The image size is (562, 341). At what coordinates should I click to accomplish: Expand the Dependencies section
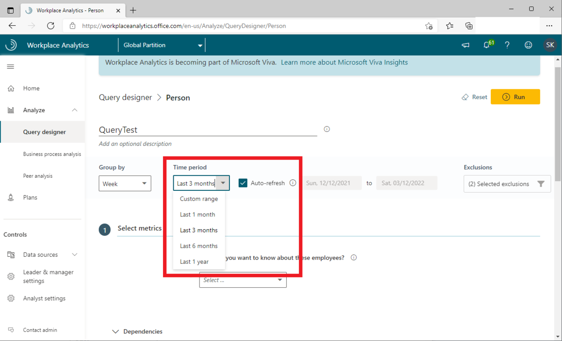coord(138,331)
